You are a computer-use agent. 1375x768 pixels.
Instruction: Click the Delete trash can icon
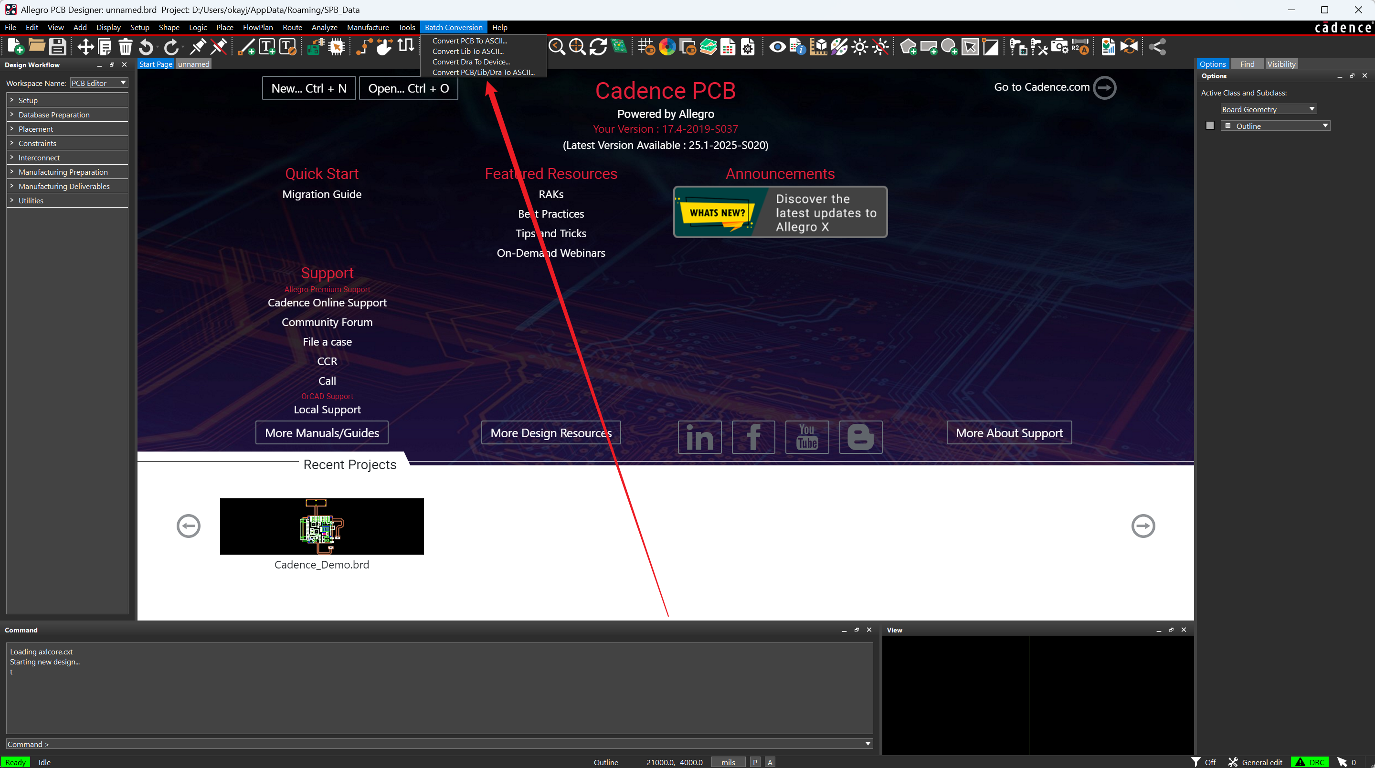click(x=126, y=47)
